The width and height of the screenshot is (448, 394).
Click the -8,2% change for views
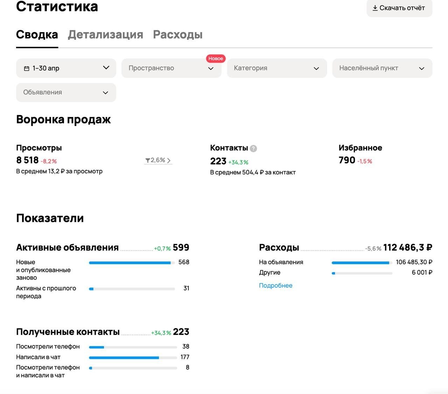click(49, 161)
